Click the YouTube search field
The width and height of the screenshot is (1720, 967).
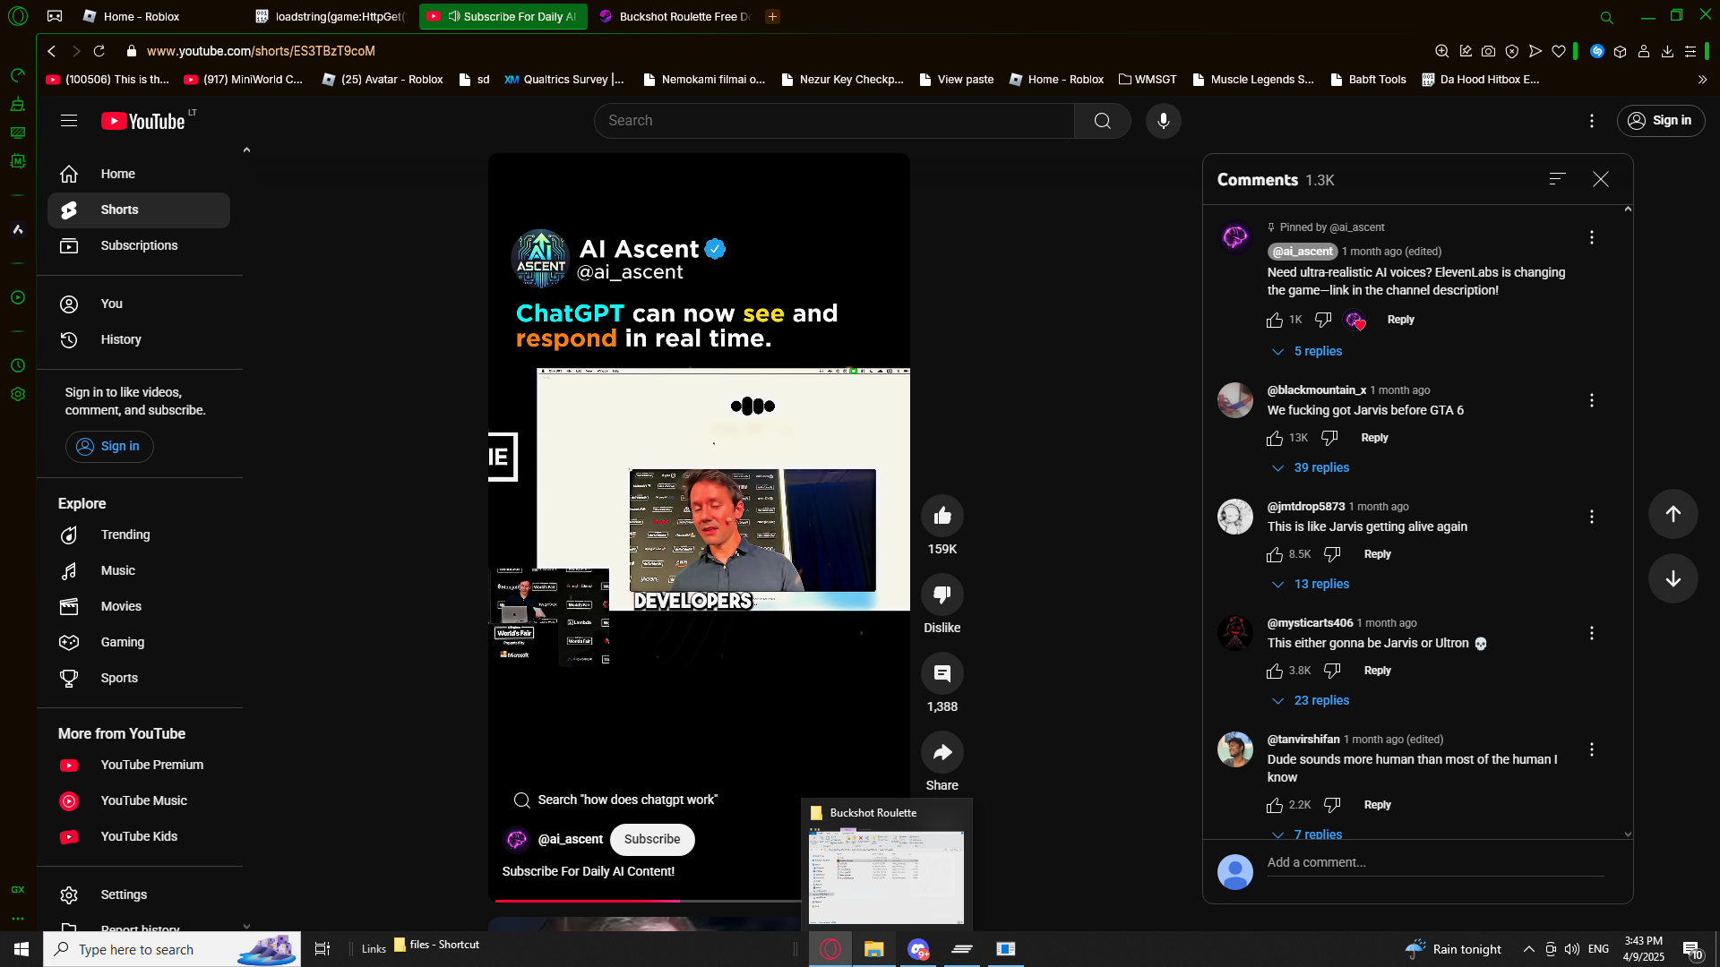pos(833,121)
